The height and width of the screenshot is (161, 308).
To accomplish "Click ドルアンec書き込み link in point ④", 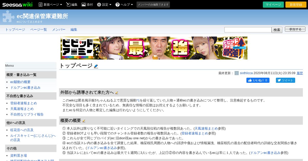I will [102, 148].
